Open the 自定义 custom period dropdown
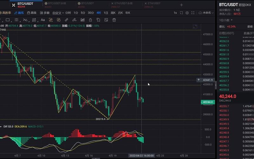This screenshot has width=254, height=159. (x=58, y=13)
